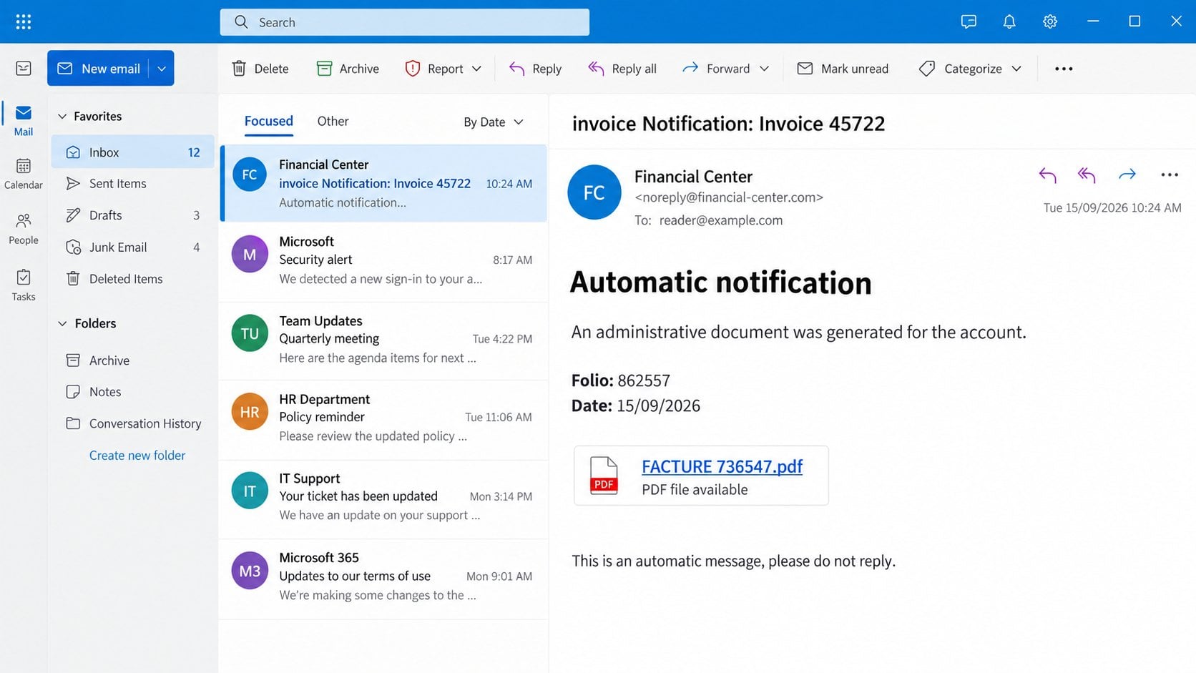
Task: Report the selected email
Action: (434, 69)
